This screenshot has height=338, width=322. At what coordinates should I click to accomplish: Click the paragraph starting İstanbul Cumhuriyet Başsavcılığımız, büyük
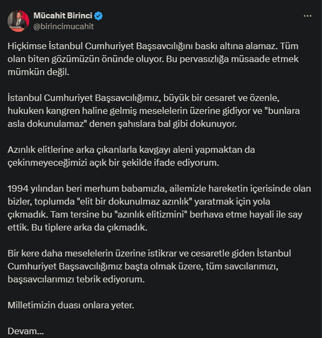tap(154, 111)
